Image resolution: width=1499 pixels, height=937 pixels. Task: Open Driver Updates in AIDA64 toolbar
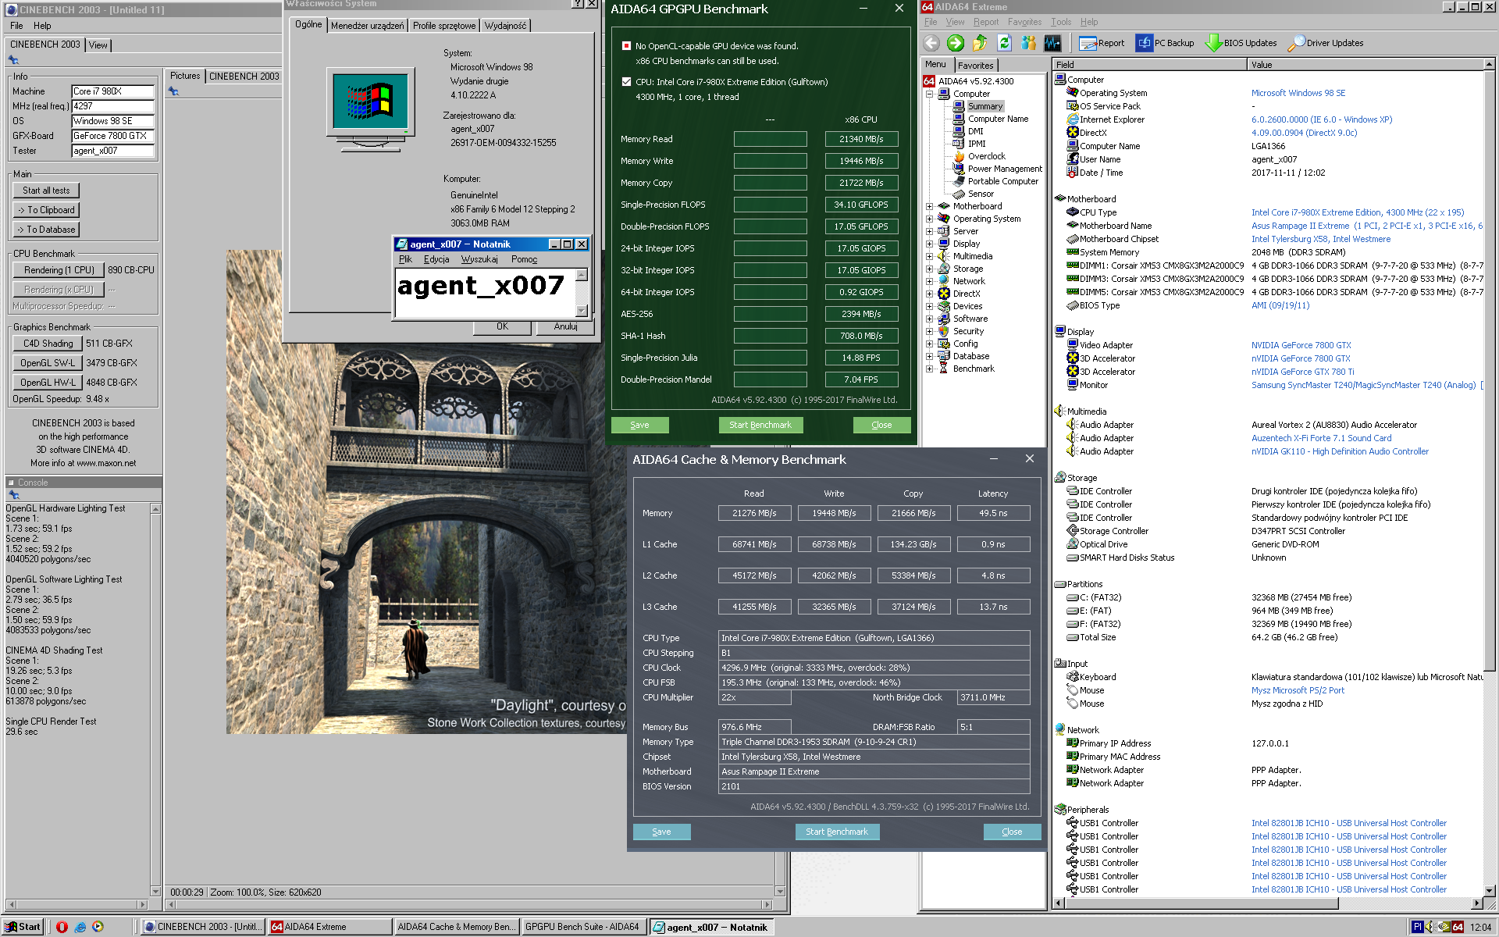[x=1326, y=43]
